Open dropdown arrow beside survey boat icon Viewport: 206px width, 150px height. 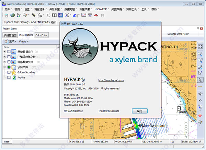coord(43,15)
